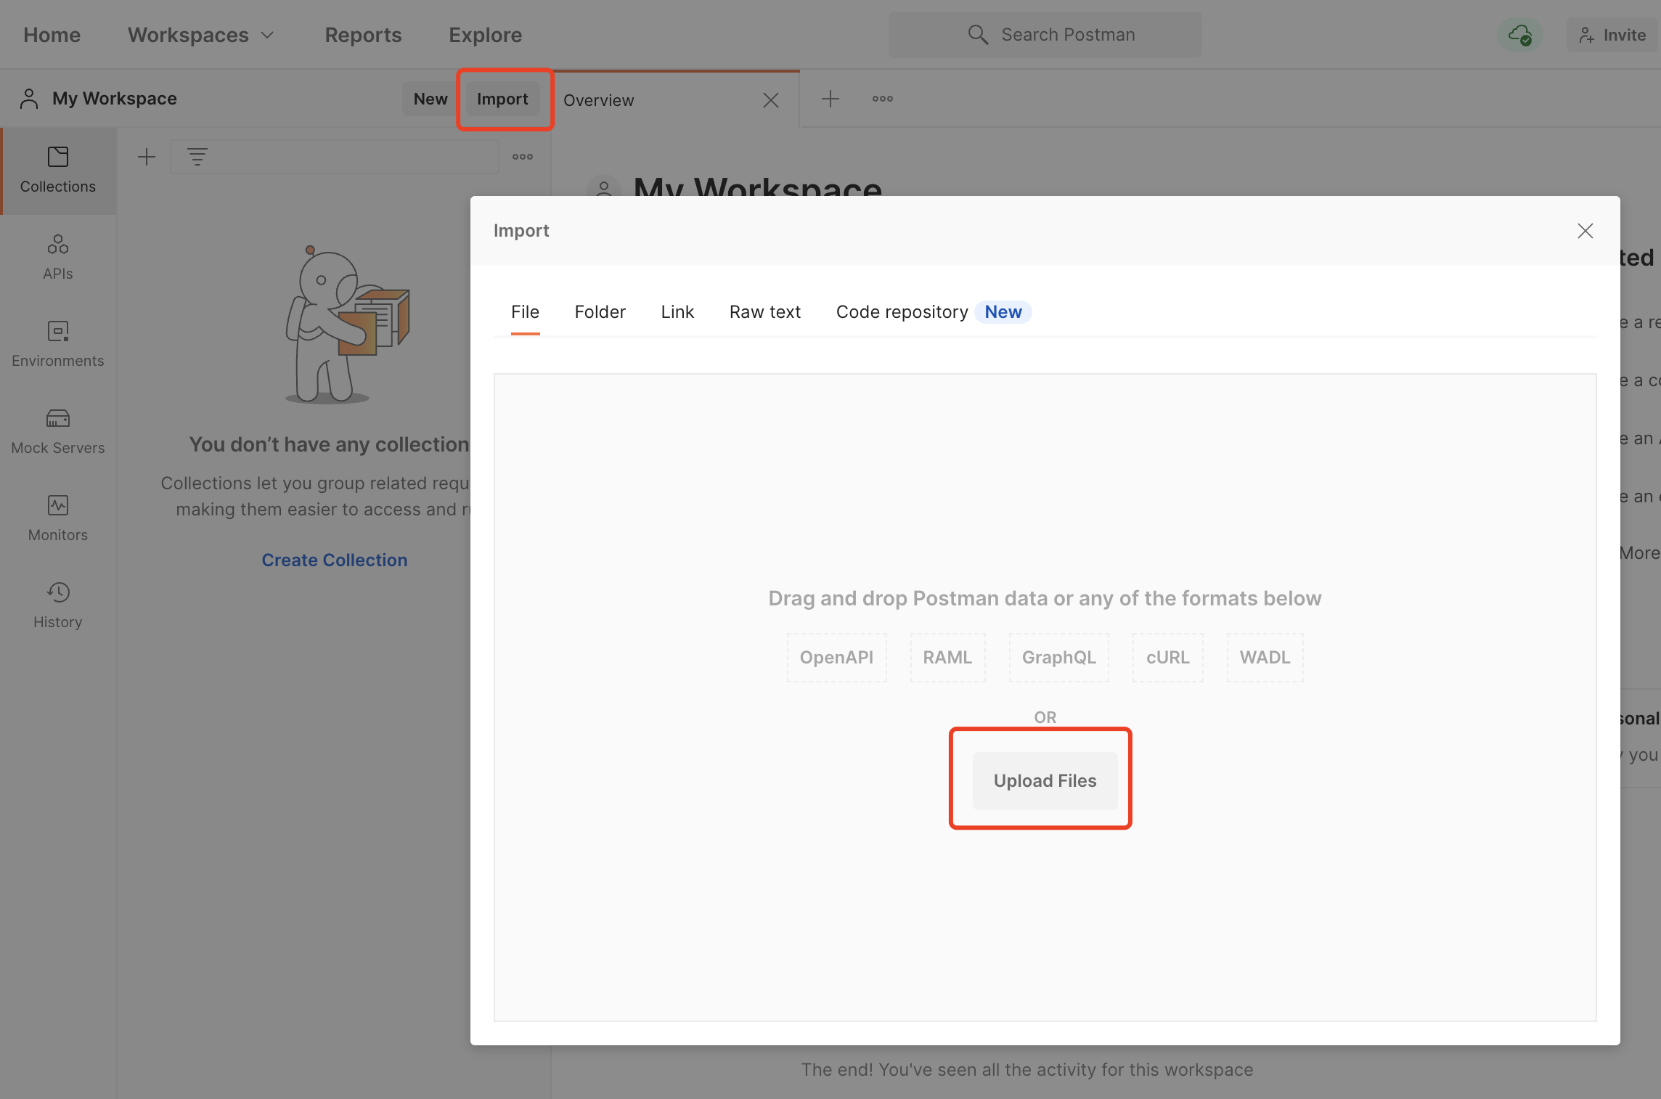Open the History sidebar panel

[58, 606]
